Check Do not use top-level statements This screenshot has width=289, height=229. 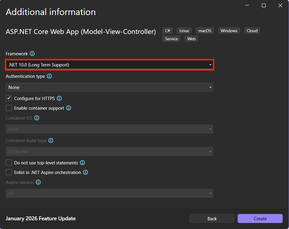pos(9,163)
